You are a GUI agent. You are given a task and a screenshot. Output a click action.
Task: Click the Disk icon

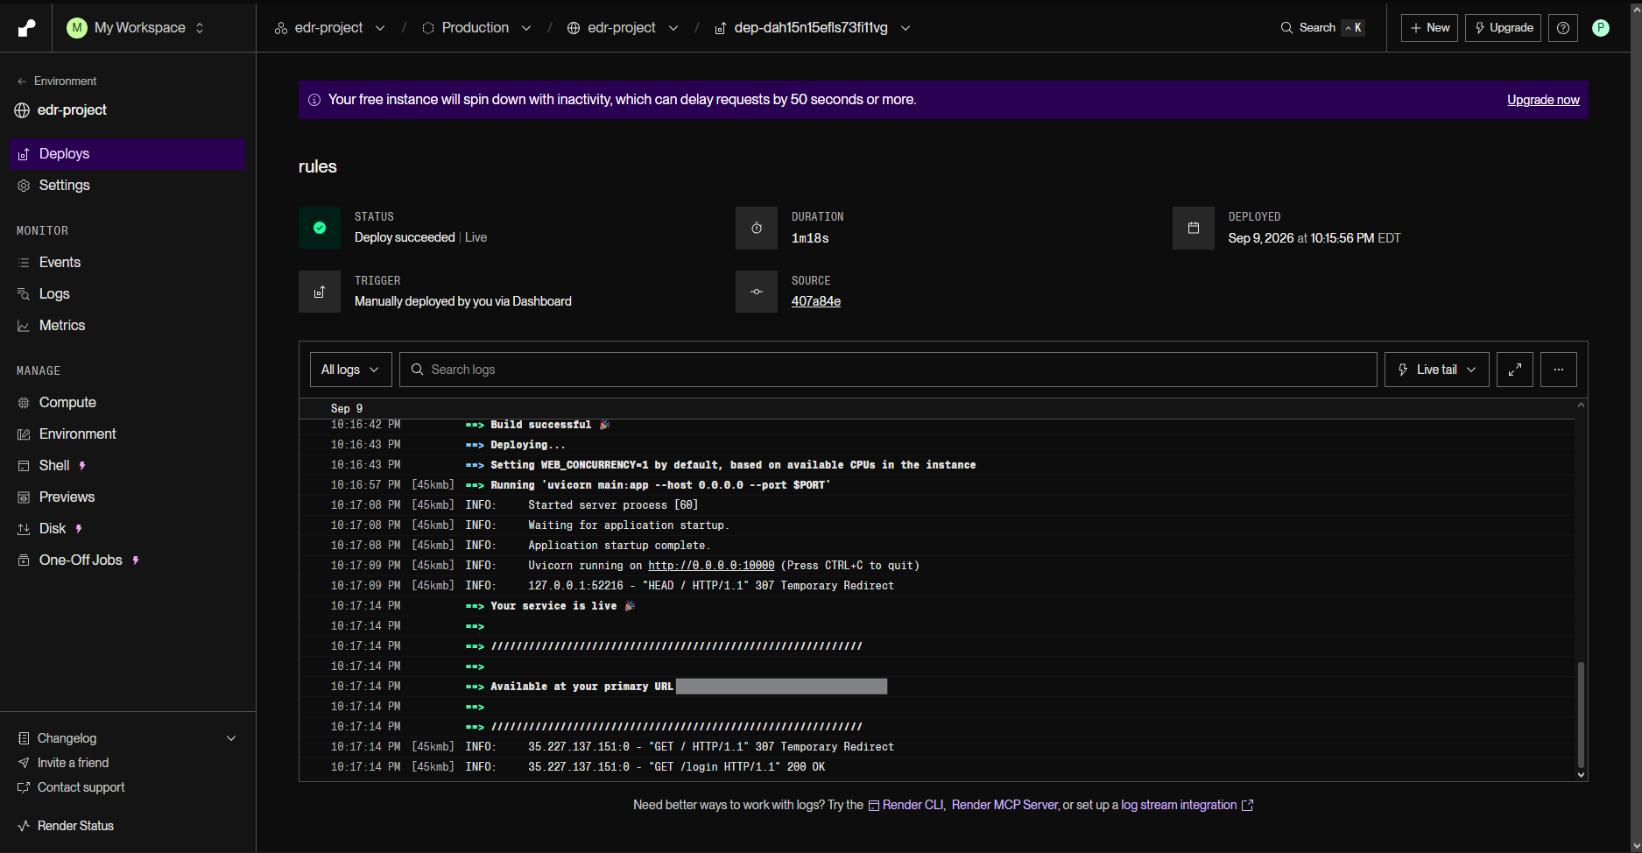[x=24, y=529]
